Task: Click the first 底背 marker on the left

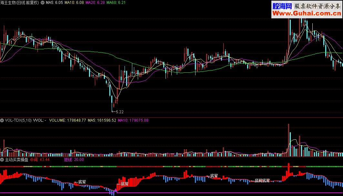Action: (x=80, y=182)
